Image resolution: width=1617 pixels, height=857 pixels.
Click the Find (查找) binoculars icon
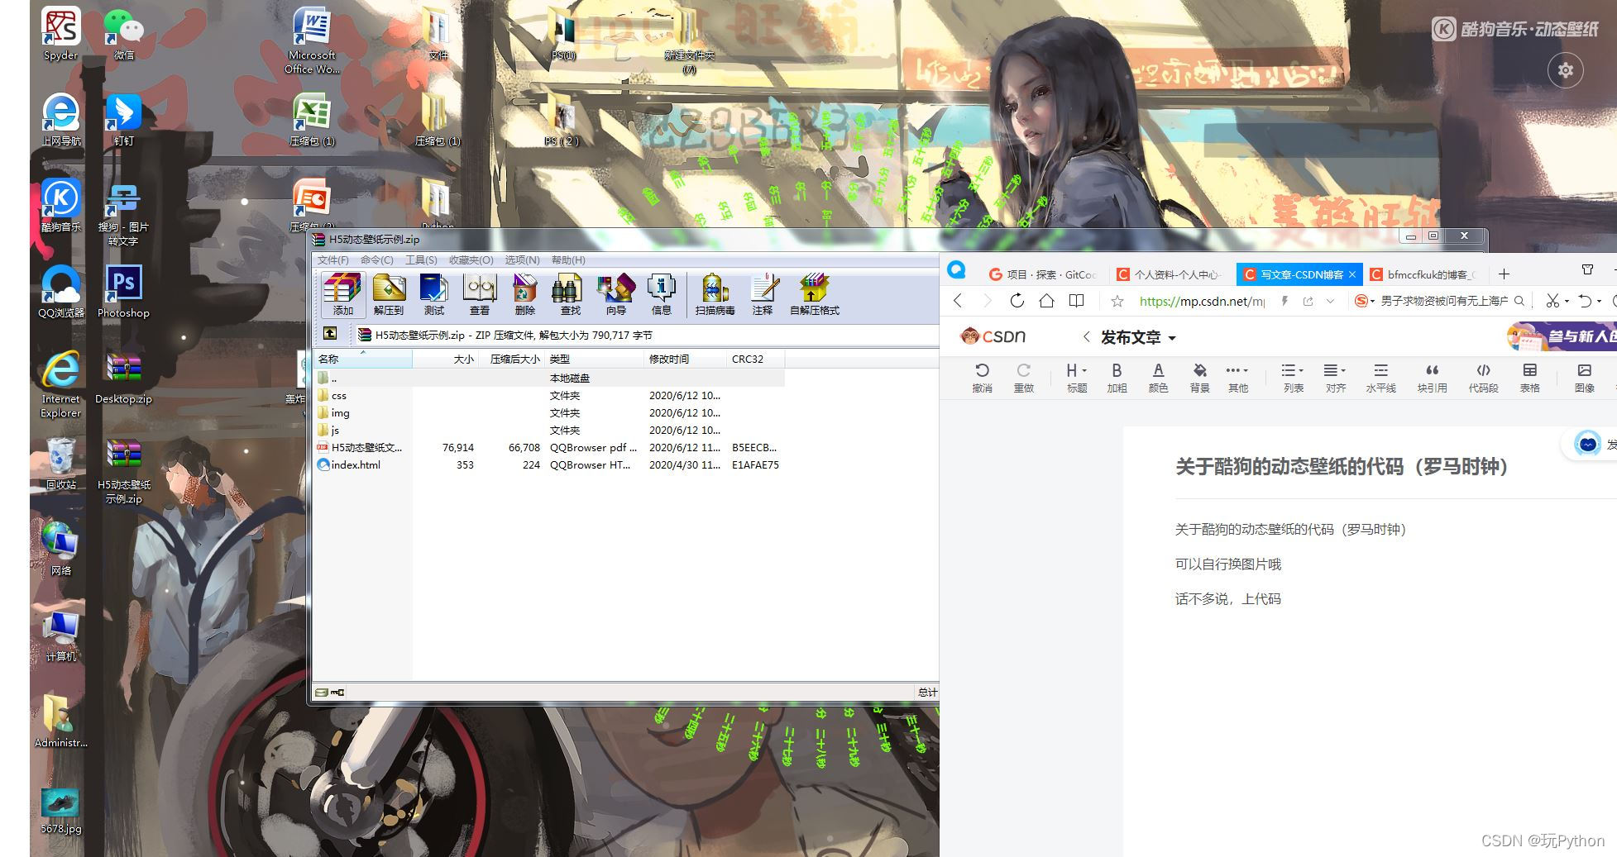[x=570, y=294]
